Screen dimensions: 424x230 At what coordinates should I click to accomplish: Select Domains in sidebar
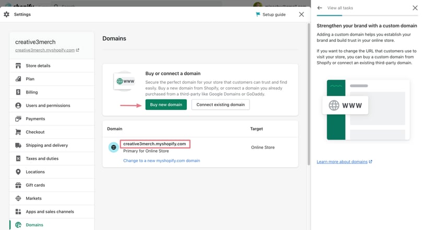pos(52,225)
